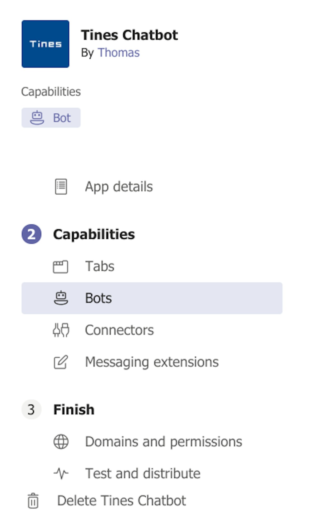Screen dimensions: 316x515
Task: Click the Connectors plug icon
Action: point(61,330)
